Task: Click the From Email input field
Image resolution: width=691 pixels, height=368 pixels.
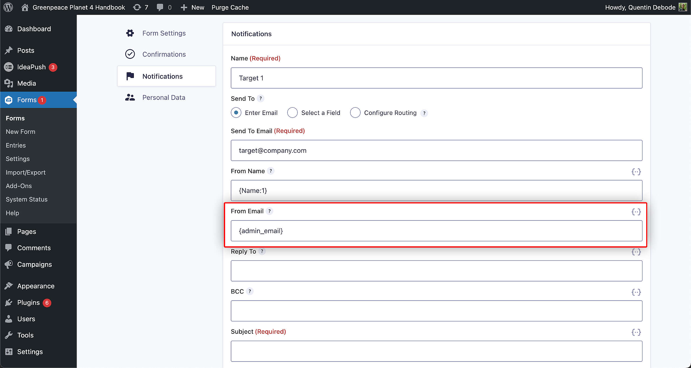Action: (x=436, y=231)
